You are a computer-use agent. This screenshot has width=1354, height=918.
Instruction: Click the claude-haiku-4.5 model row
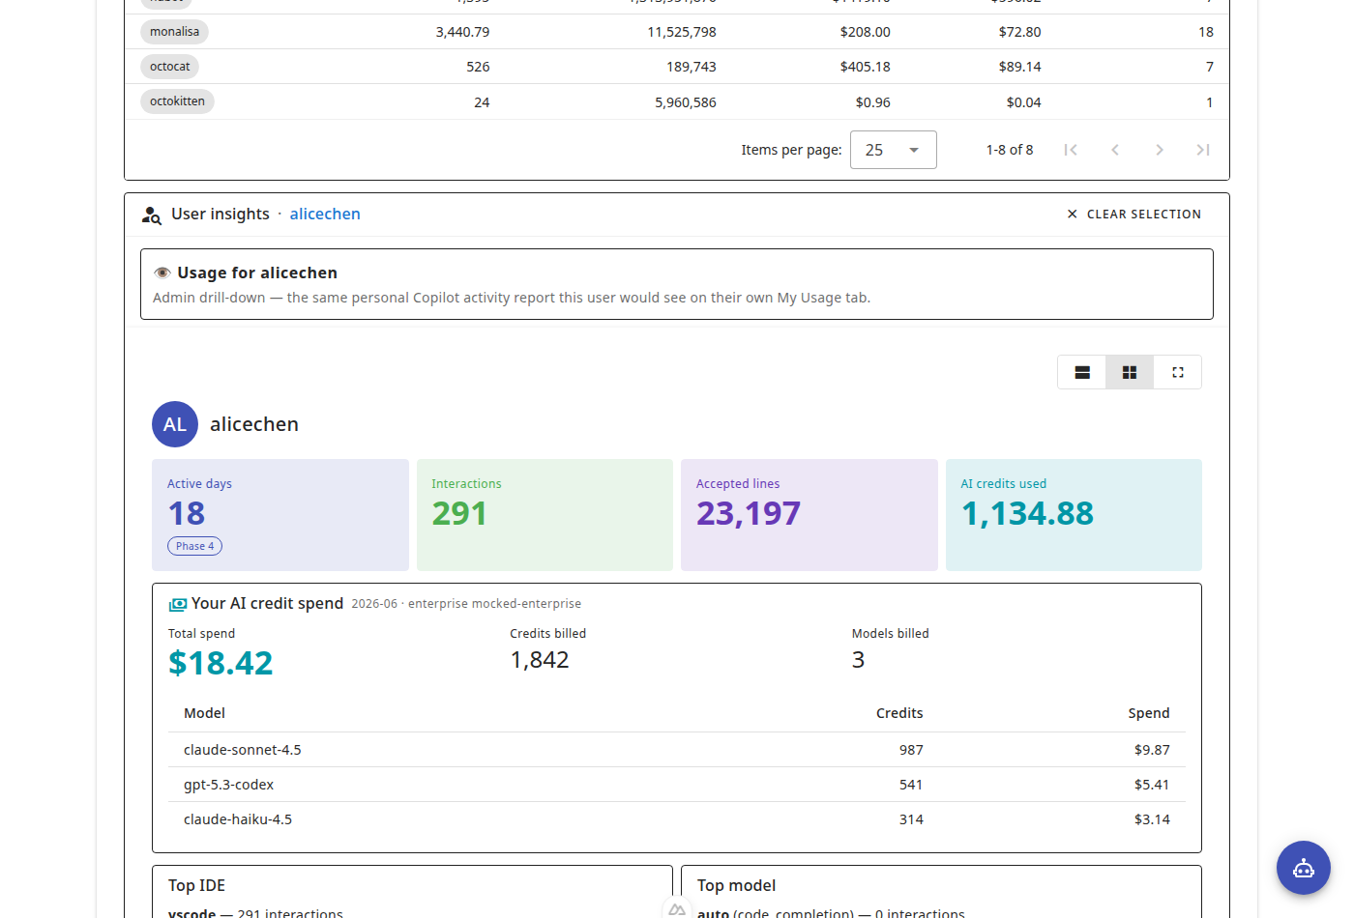[677, 819]
